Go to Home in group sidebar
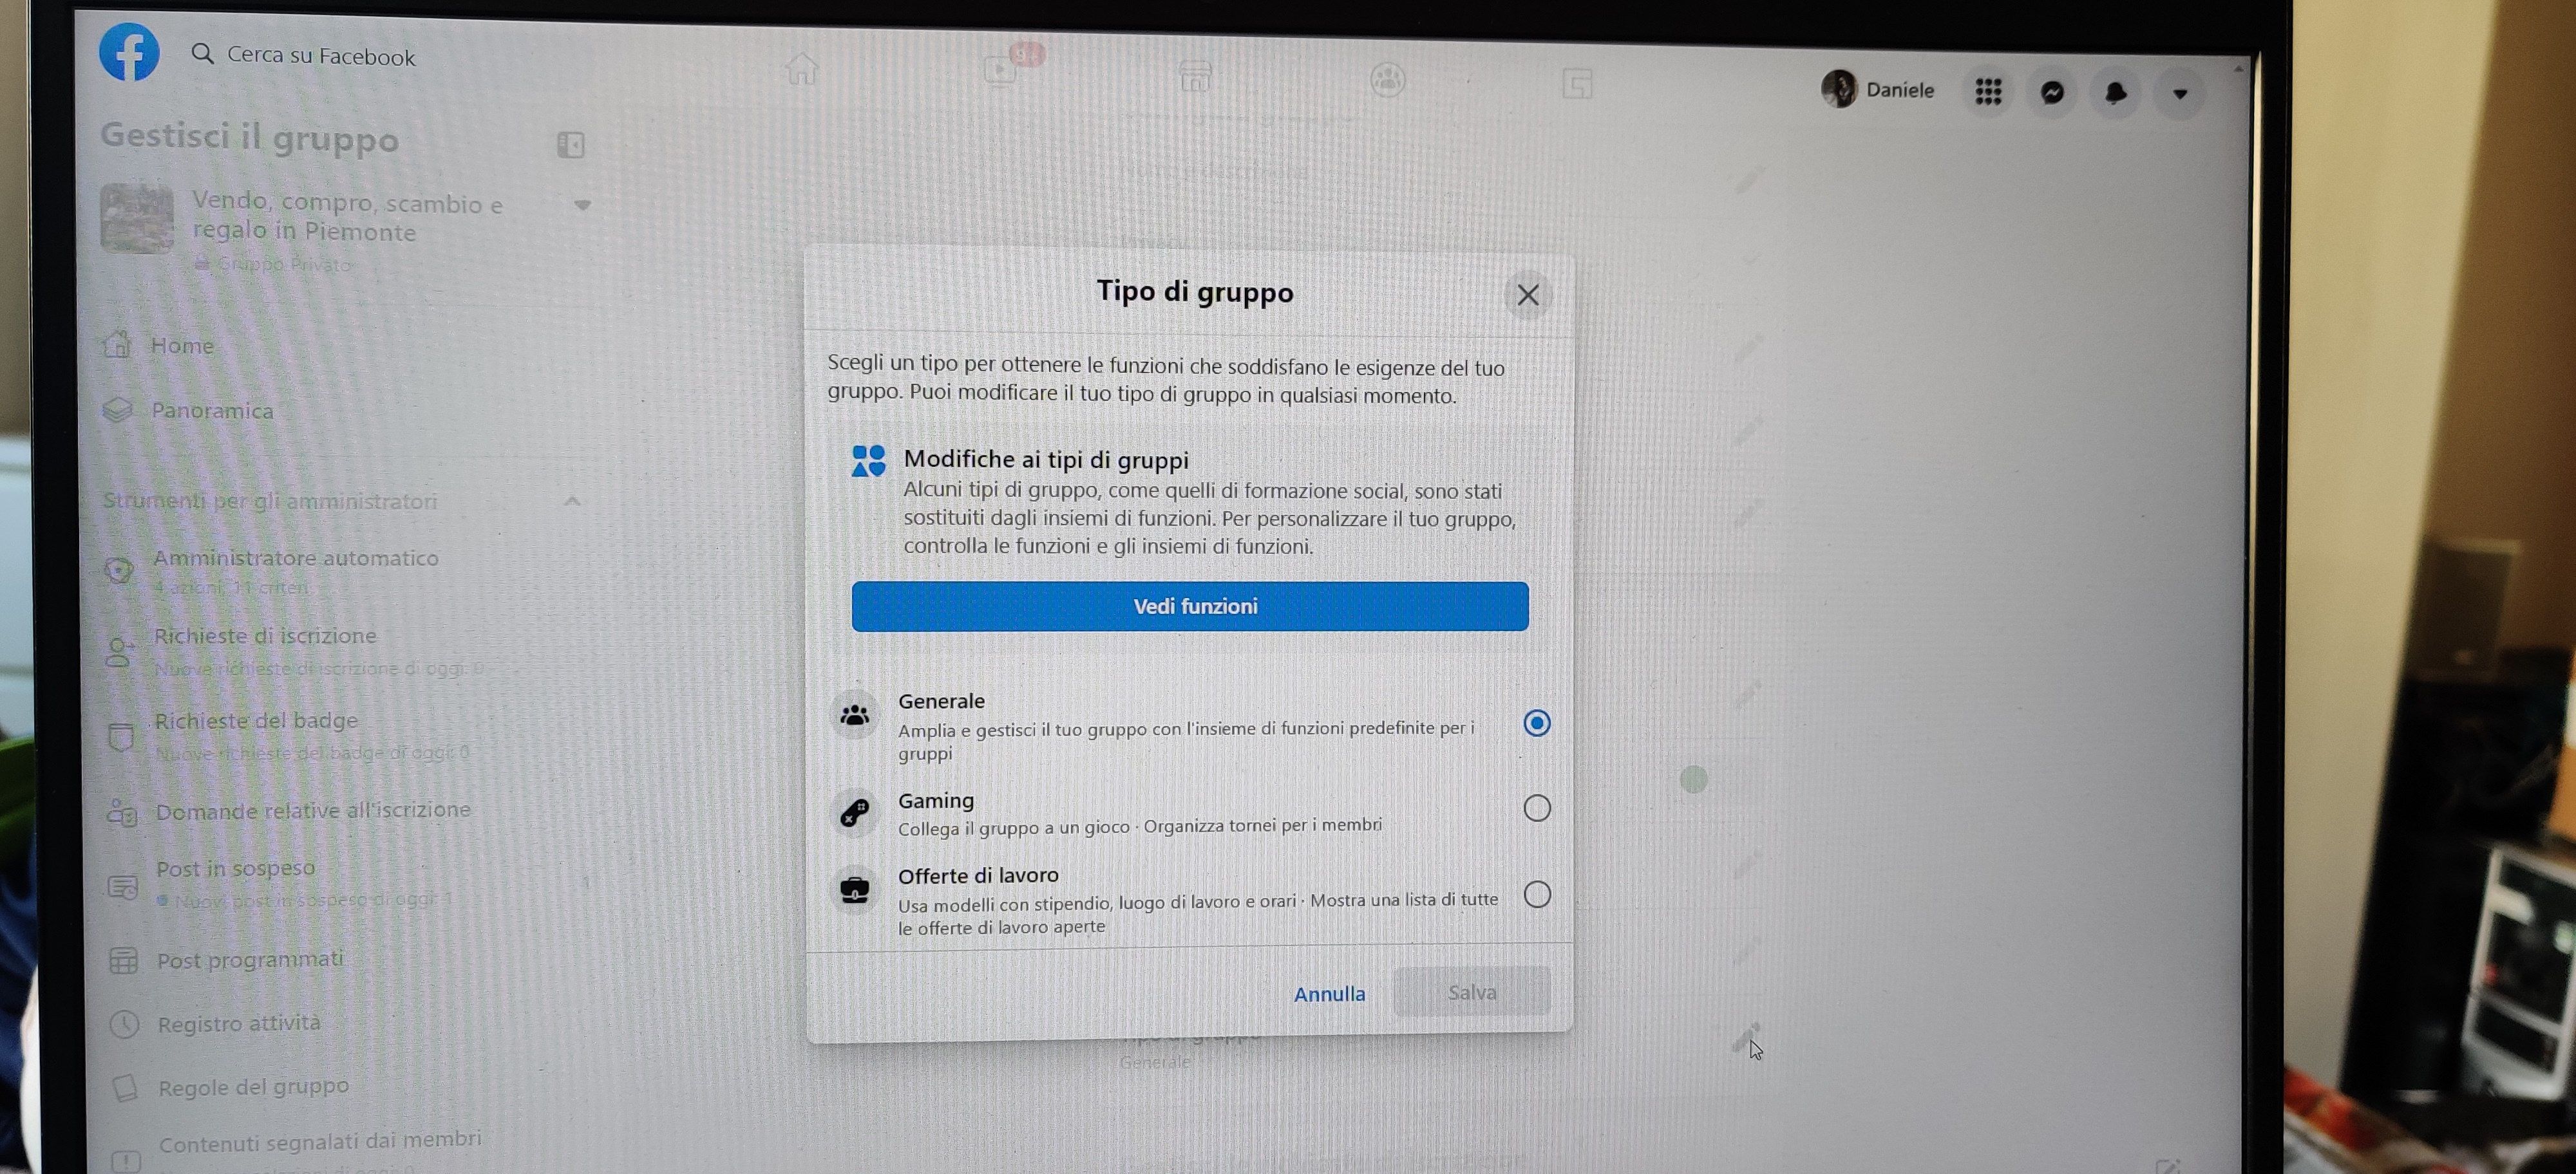This screenshot has width=2576, height=1174. (182, 346)
